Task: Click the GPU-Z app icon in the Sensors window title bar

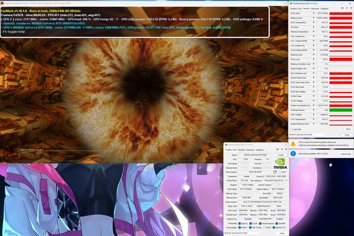Action: coord(291,4)
